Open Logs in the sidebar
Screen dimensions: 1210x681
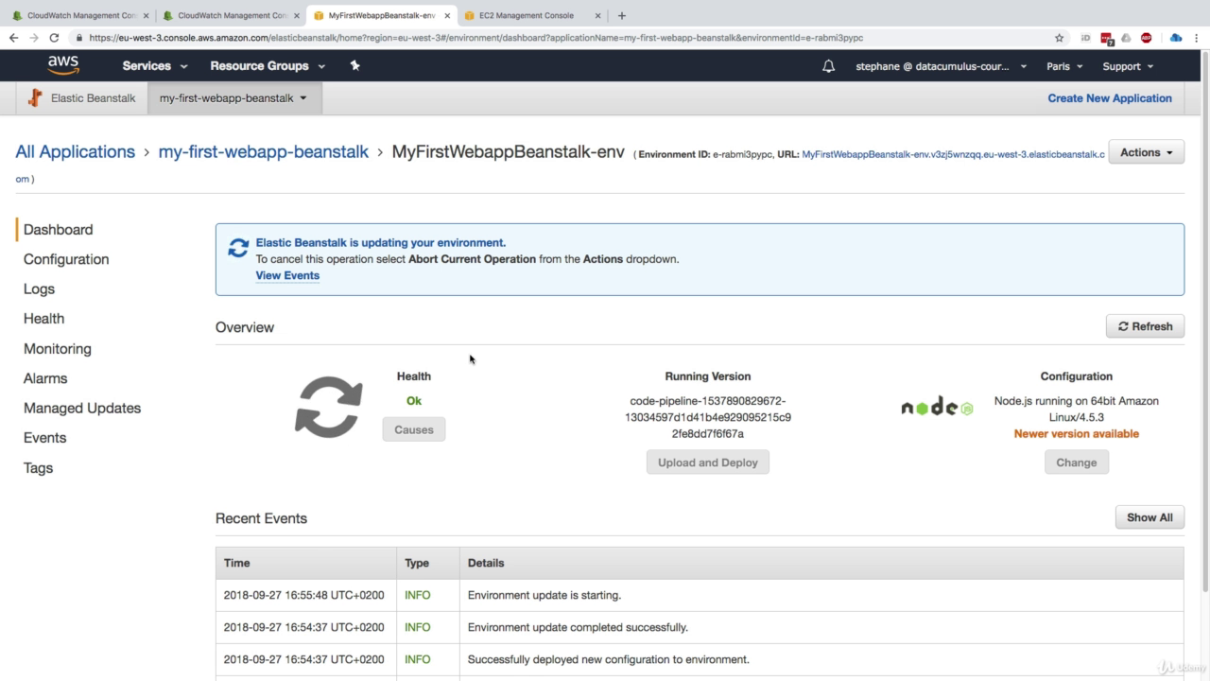tap(39, 289)
